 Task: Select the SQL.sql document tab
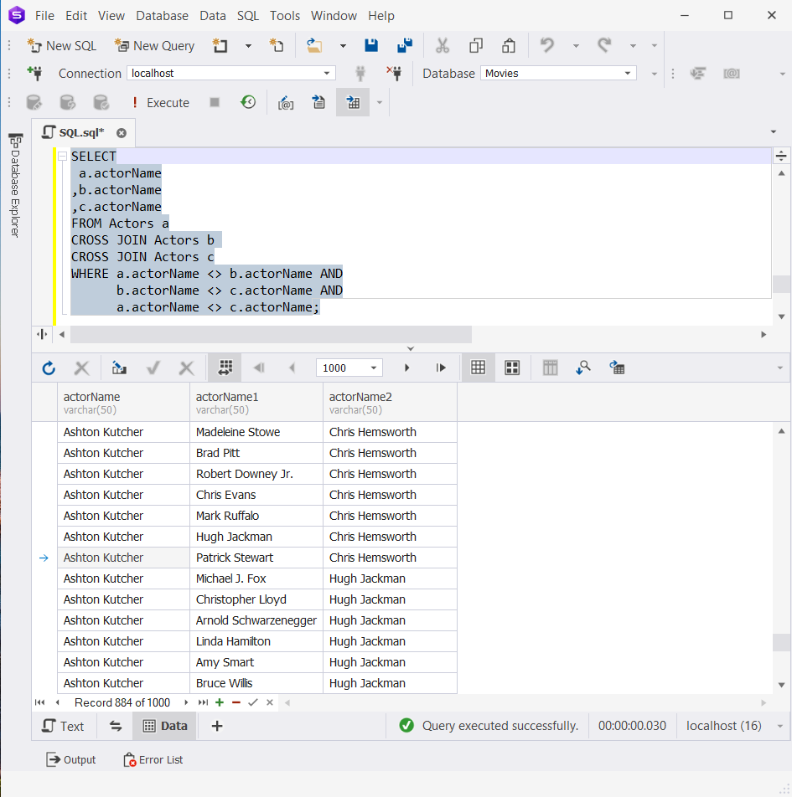tap(81, 133)
